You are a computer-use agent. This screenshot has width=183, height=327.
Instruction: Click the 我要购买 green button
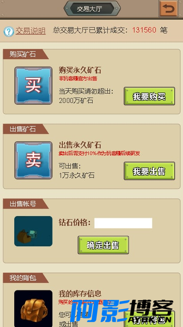pos(149,96)
